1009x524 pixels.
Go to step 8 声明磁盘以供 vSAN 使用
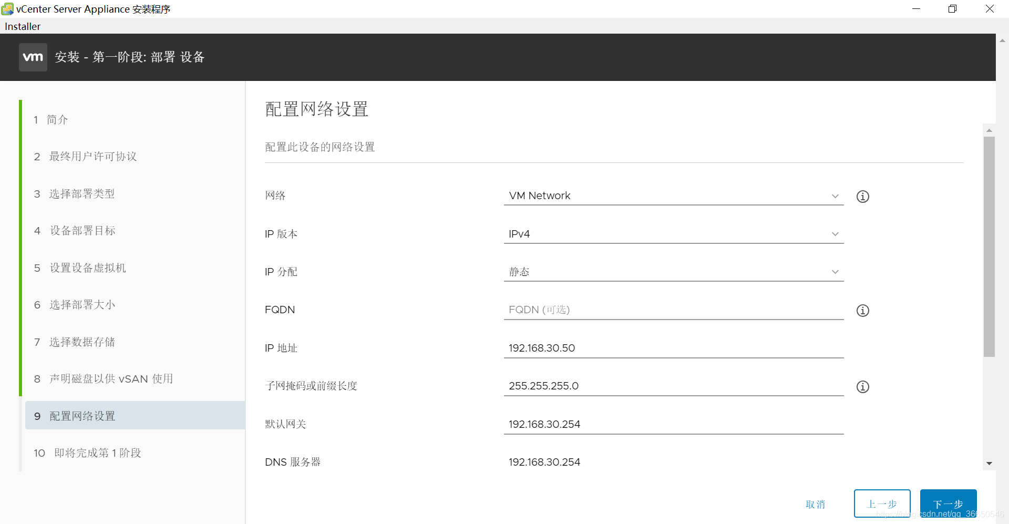(x=104, y=379)
